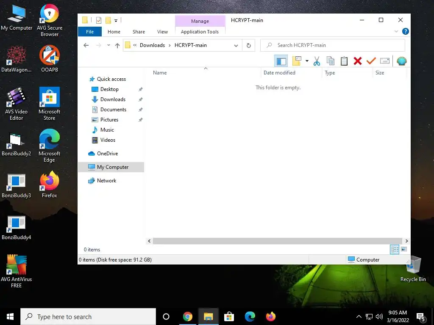Select the Firefox desktop shortcut
Viewport: 434px width, 325px height.
[50, 185]
